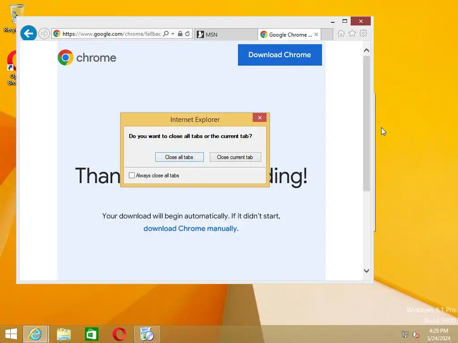Open File Explorer from the taskbar
458x343 pixels.
[64, 334]
